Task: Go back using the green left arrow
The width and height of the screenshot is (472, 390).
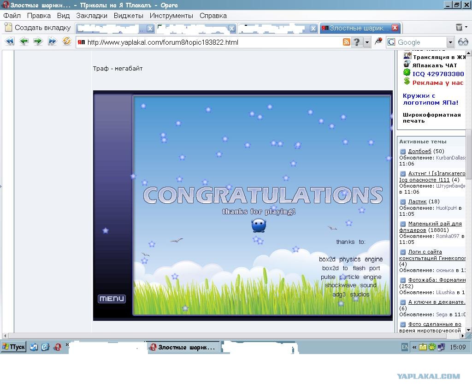Action: click(x=24, y=41)
